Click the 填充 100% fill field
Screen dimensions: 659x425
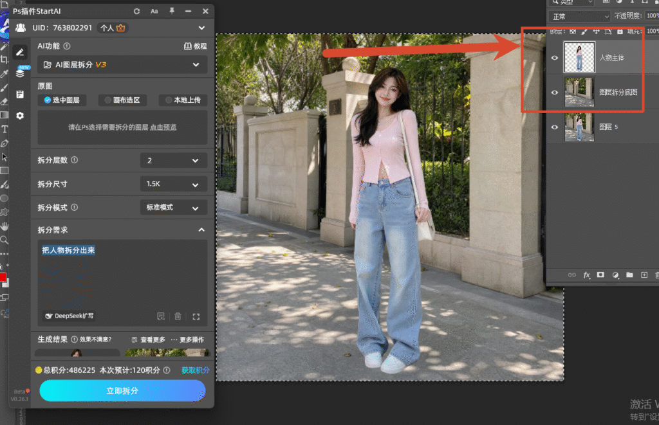tap(653, 31)
